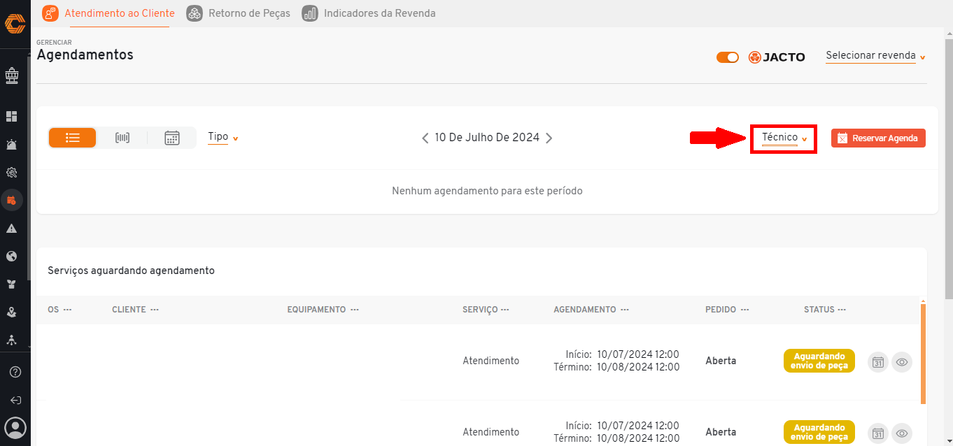This screenshot has height=446, width=953.
Task: Switch to barcode view mode
Action: (122, 138)
